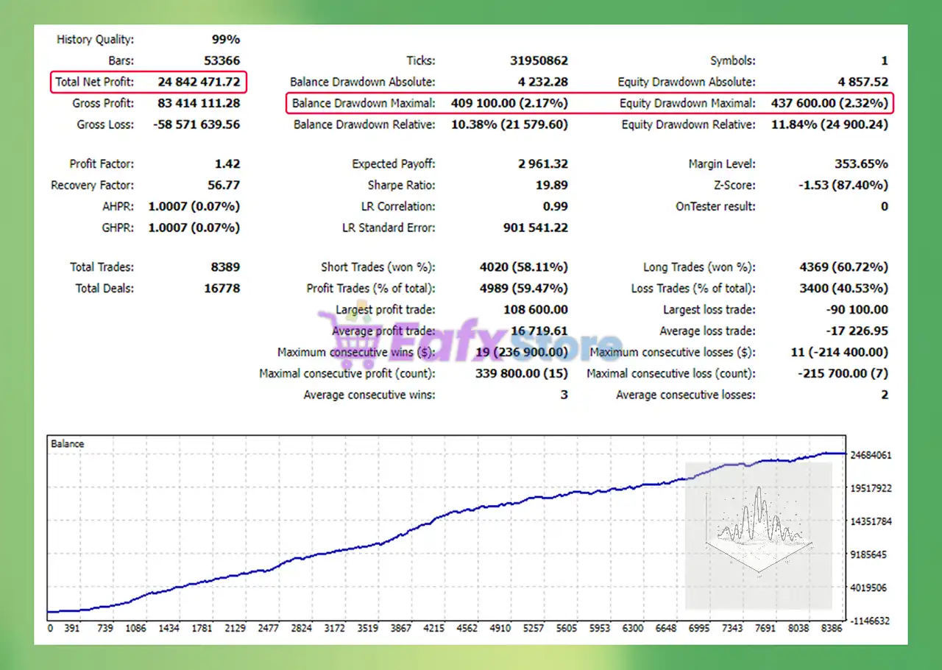Click the Total Trades value 8389

(x=224, y=267)
